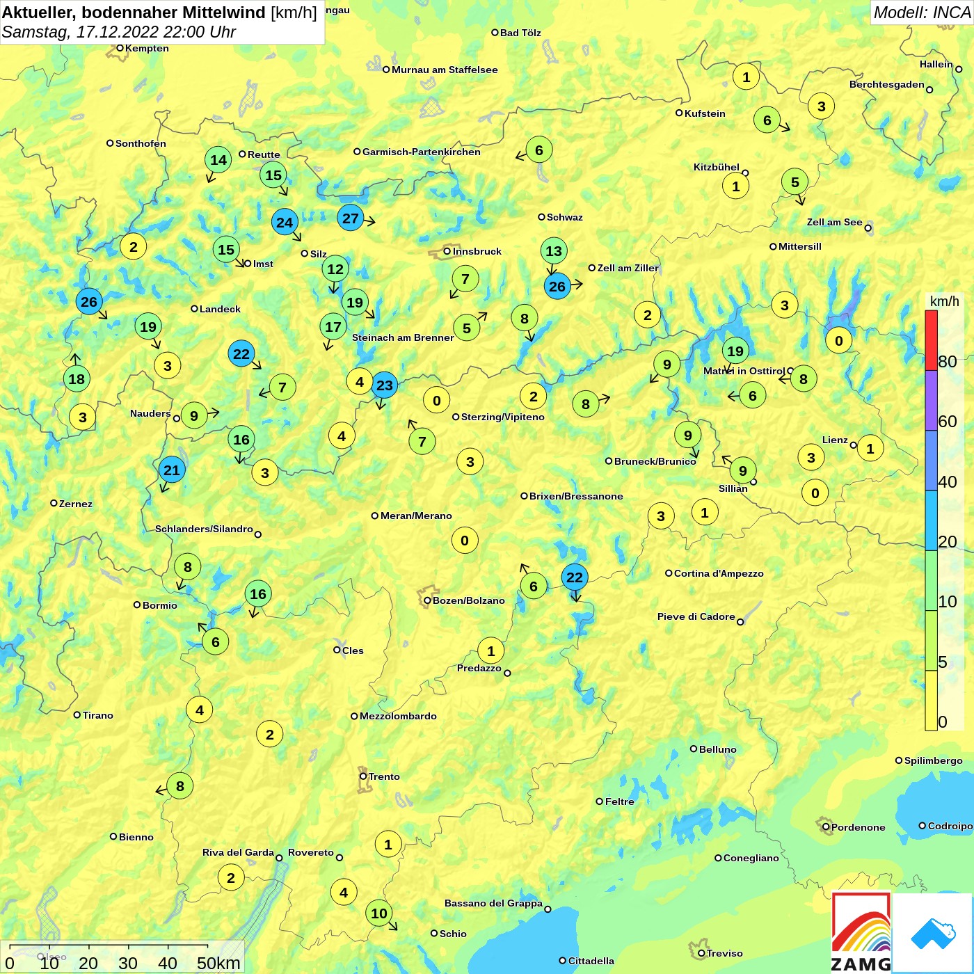This screenshot has height=974, width=974.
Task: Click the yellow 0–5 km/h legend band
Action: (931, 701)
